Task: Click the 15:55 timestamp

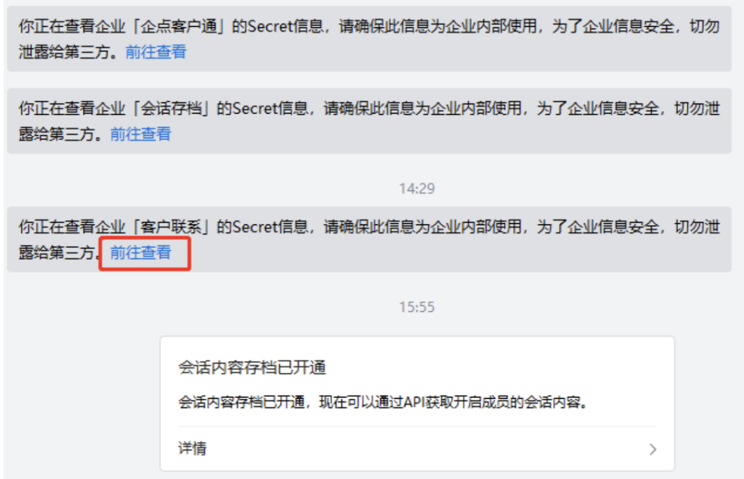Action: tap(416, 307)
